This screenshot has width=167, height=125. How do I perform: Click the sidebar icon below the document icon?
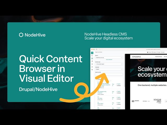coord(92,64)
